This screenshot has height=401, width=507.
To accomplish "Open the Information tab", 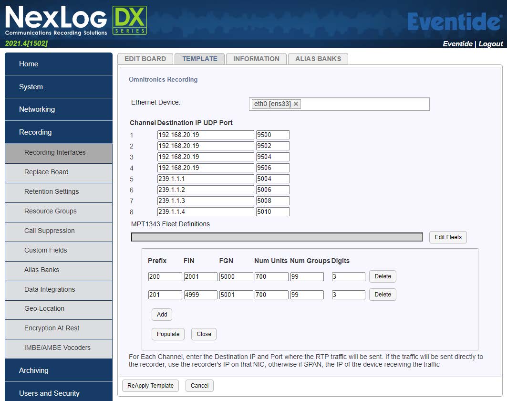I will (x=256, y=59).
